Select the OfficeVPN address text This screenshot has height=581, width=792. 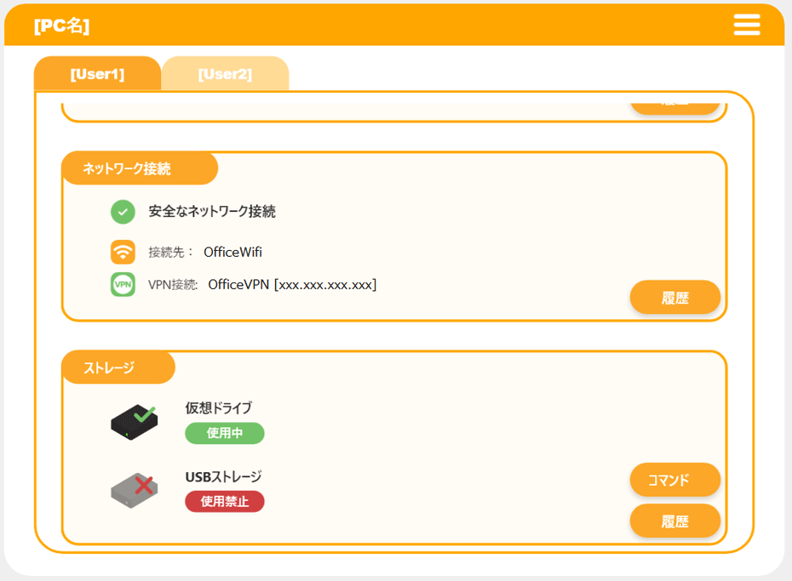click(292, 284)
